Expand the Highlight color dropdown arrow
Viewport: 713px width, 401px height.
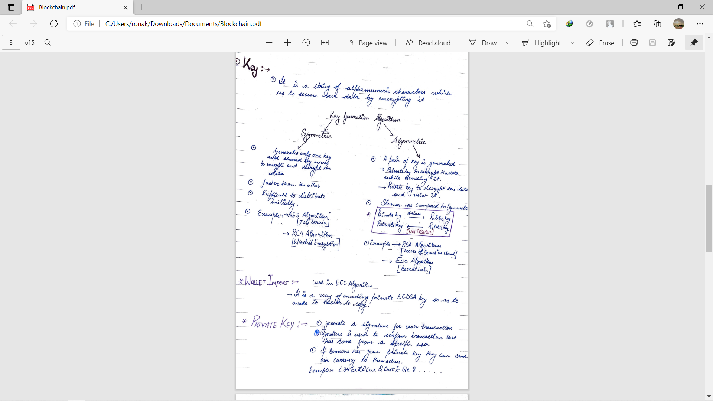pos(572,43)
